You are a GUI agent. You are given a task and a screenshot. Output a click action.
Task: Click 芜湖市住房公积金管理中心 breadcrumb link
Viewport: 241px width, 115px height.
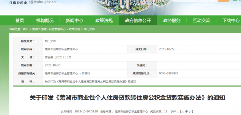49,29
